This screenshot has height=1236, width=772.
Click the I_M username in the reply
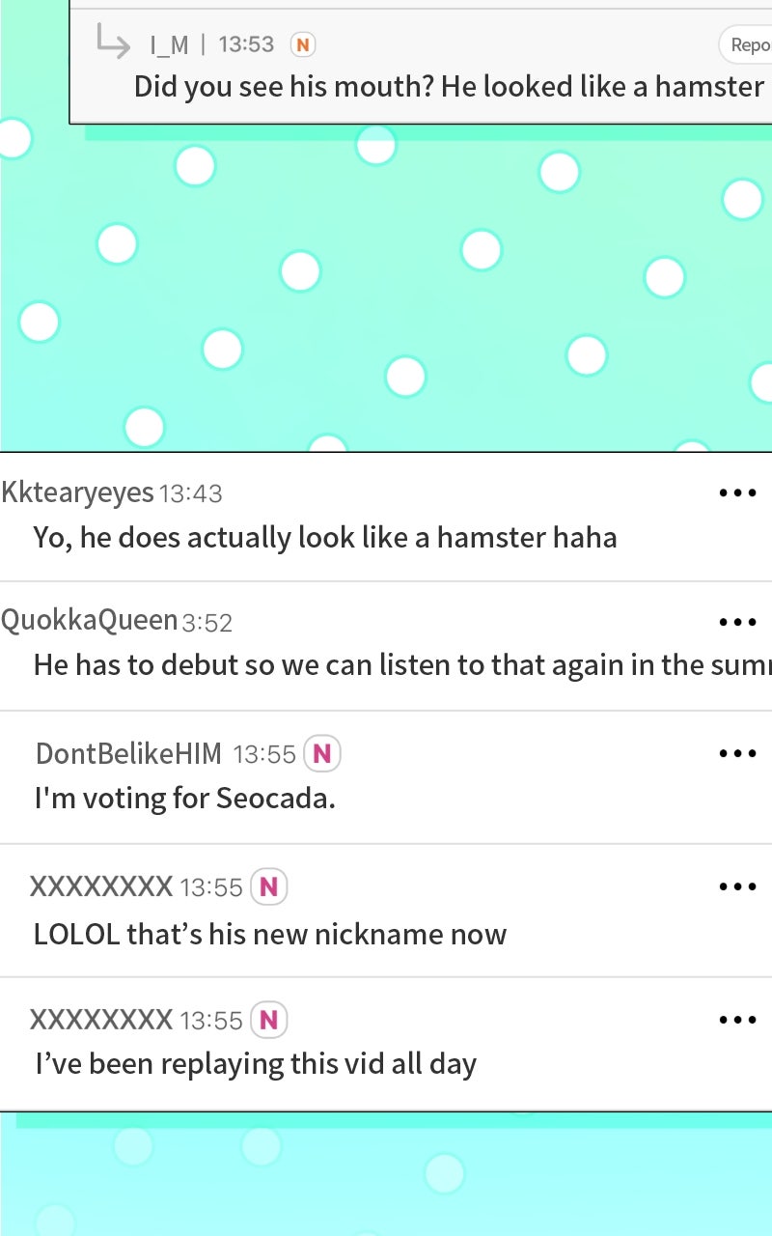coord(169,44)
